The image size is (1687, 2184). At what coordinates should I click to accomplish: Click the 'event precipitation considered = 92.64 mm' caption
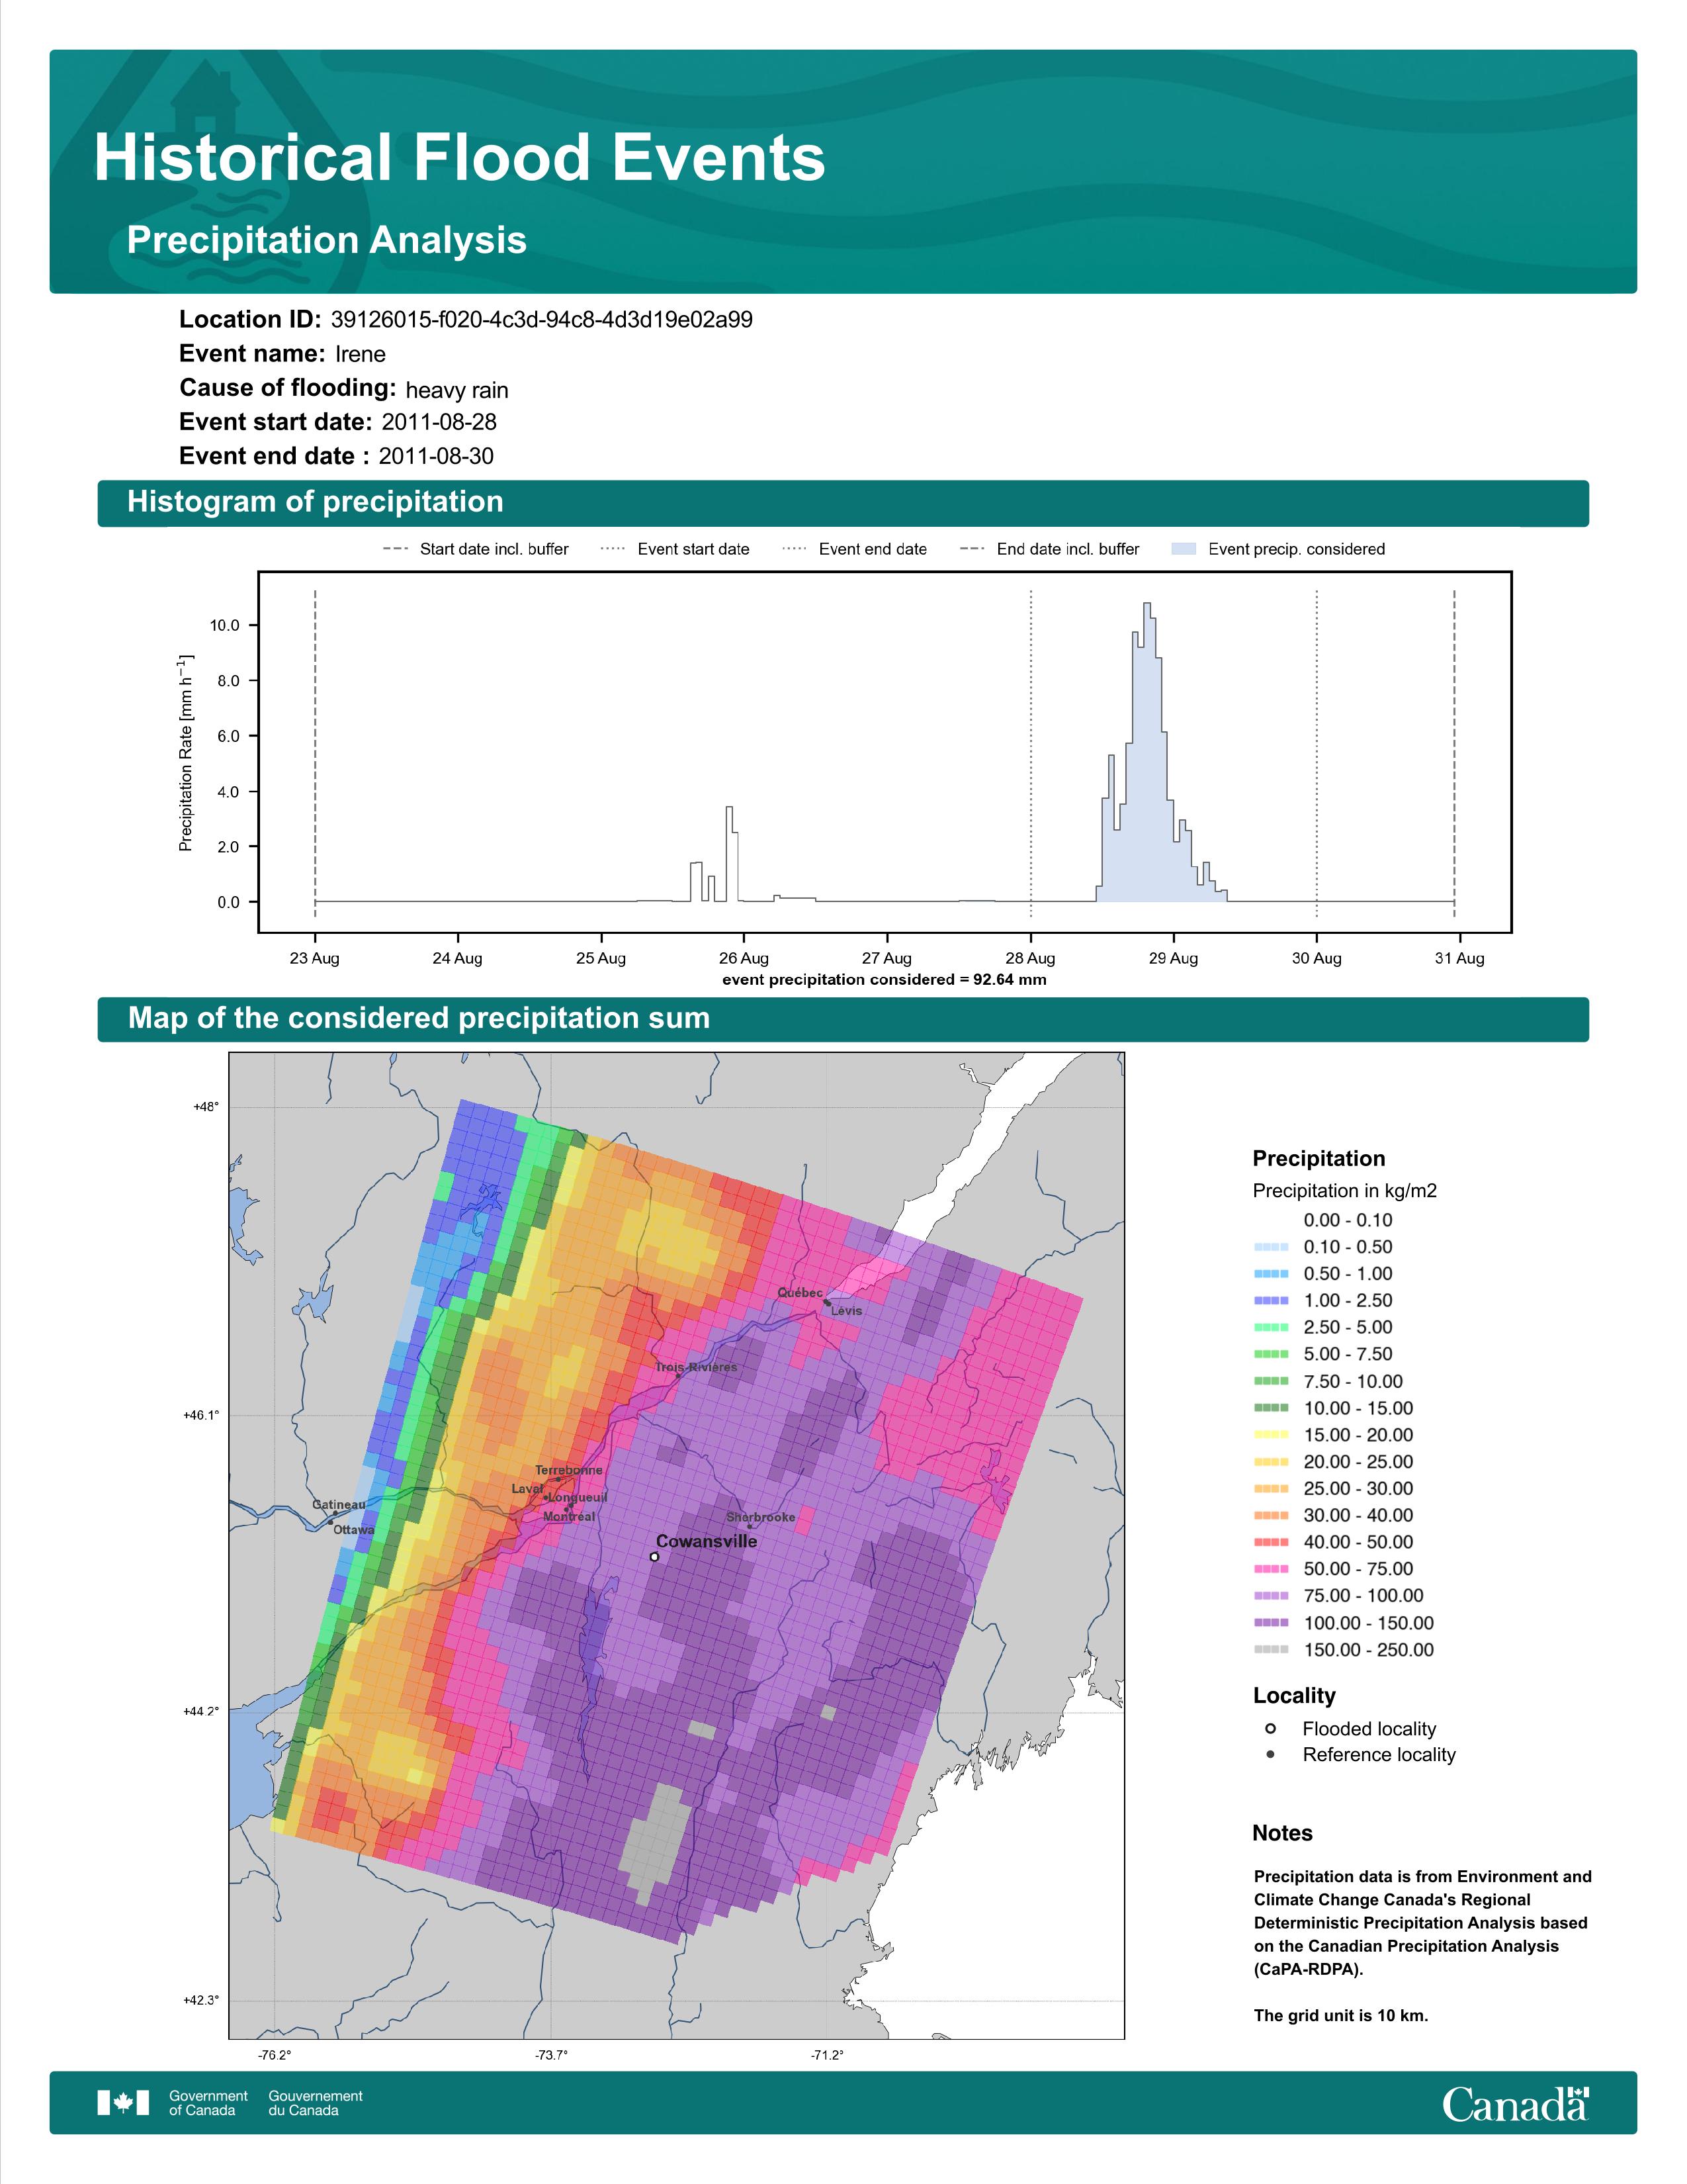point(885,980)
